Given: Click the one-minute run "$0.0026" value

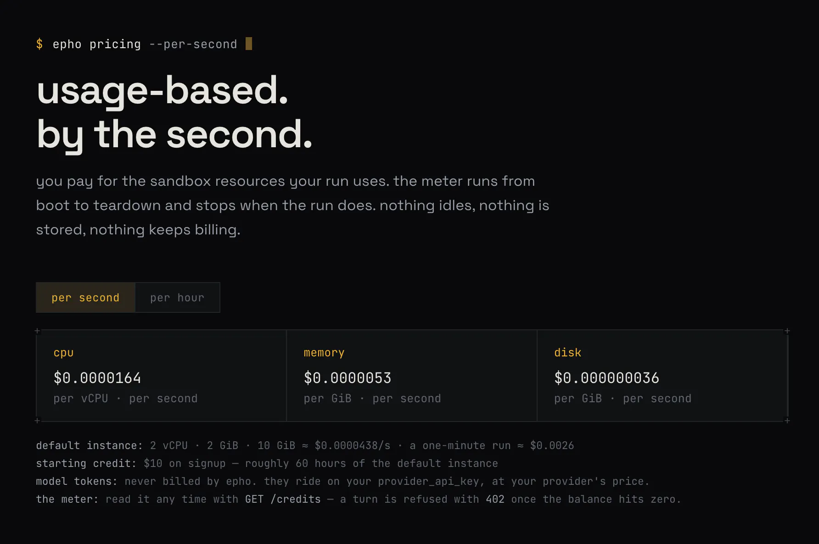Looking at the screenshot, I should 552,446.
